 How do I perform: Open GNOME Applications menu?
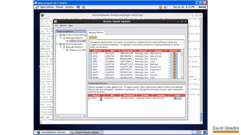click(x=47, y=7)
